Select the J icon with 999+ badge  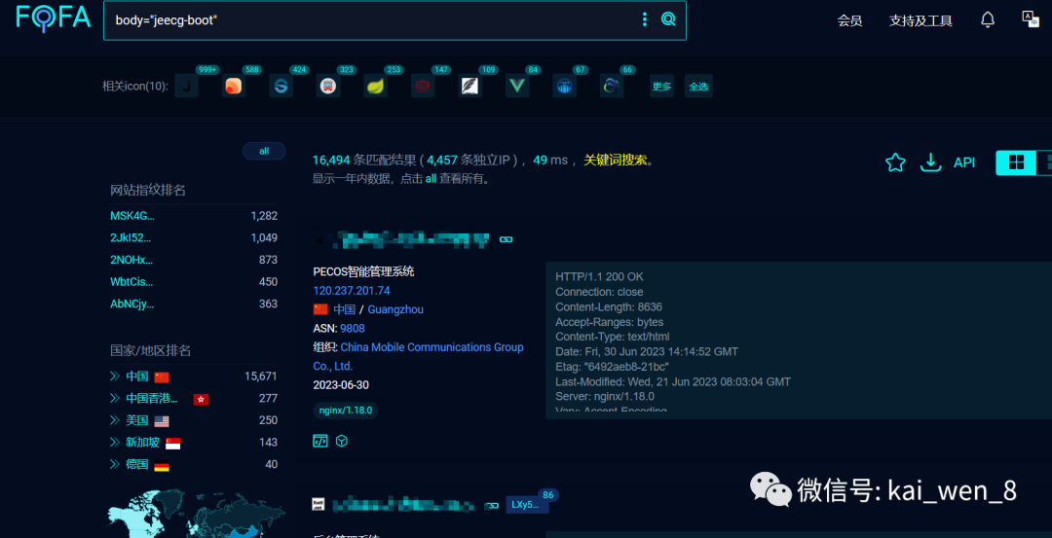[186, 86]
